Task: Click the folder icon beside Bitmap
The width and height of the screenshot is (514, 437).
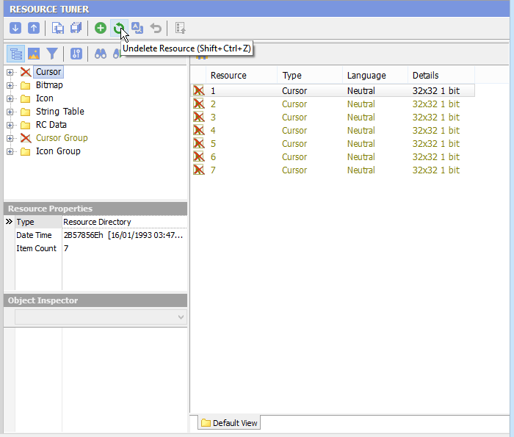Action: (x=26, y=86)
